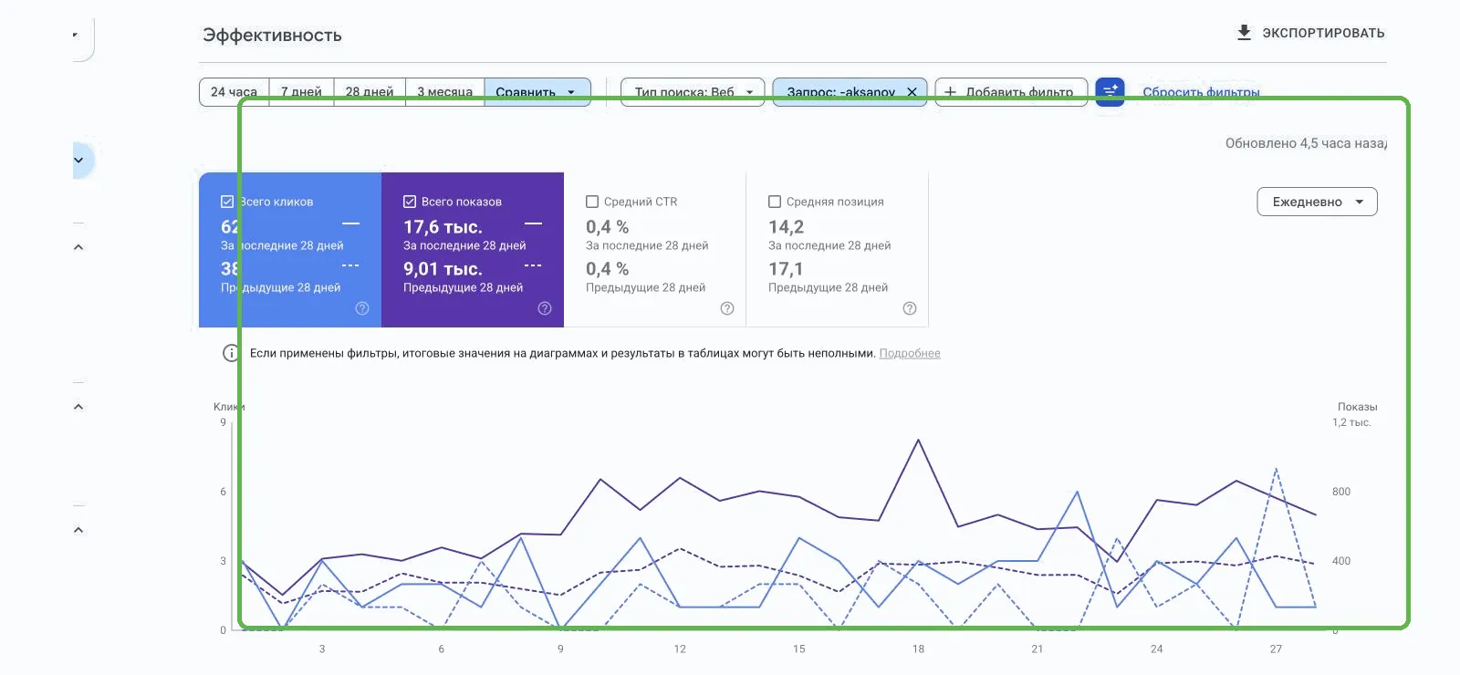The image size is (1460, 675).
Task: Click the "17,1" previous position value
Action: pos(786,268)
